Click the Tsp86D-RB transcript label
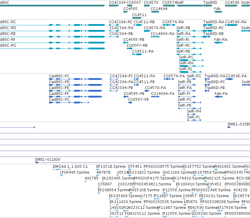This screenshot has height=218, width=250. [213, 34]
